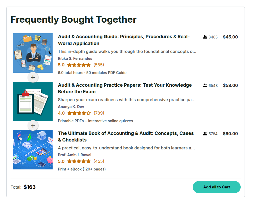Click enrolled students icon next to 6548
Viewport: 253px width, 205px height.
click(x=205, y=85)
